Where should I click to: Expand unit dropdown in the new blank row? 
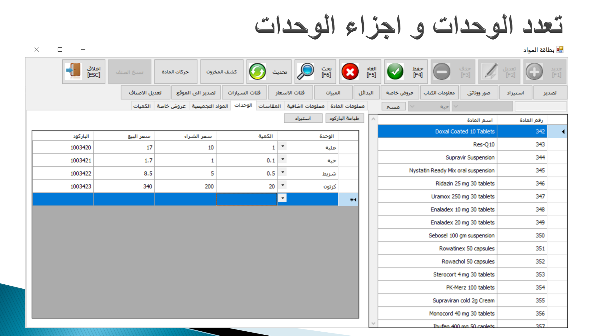tap(282, 198)
